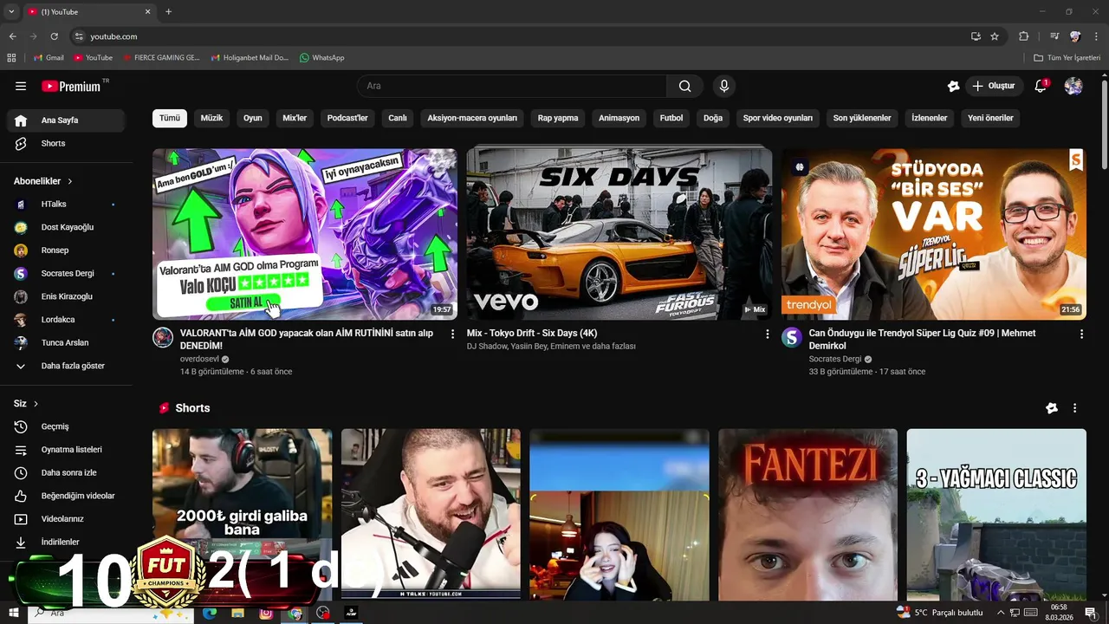The width and height of the screenshot is (1109, 624).
Task: Open Geçmiş watch history
Action: pos(66,426)
